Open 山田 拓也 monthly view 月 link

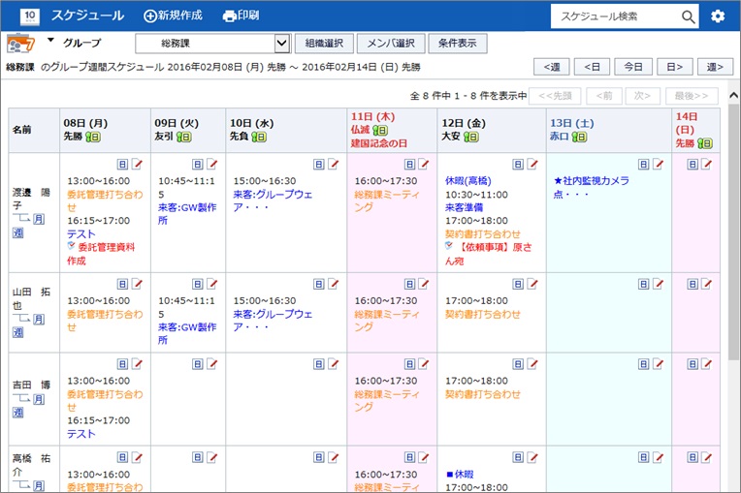(x=39, y=320)
